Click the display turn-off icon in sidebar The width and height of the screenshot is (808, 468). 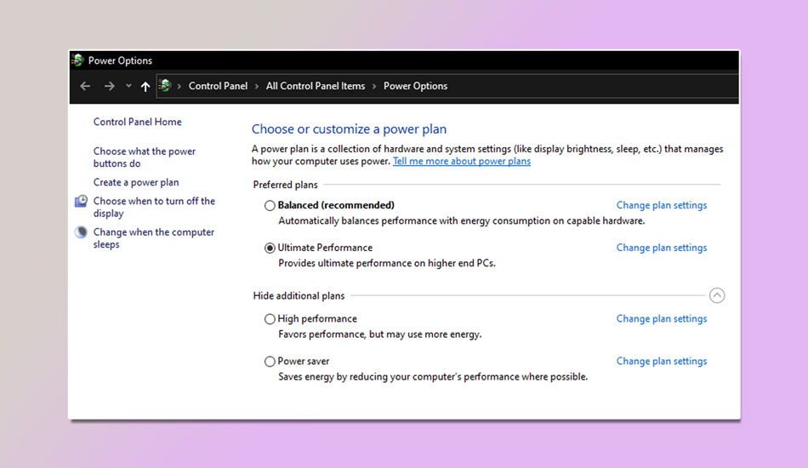click(81, 202)
